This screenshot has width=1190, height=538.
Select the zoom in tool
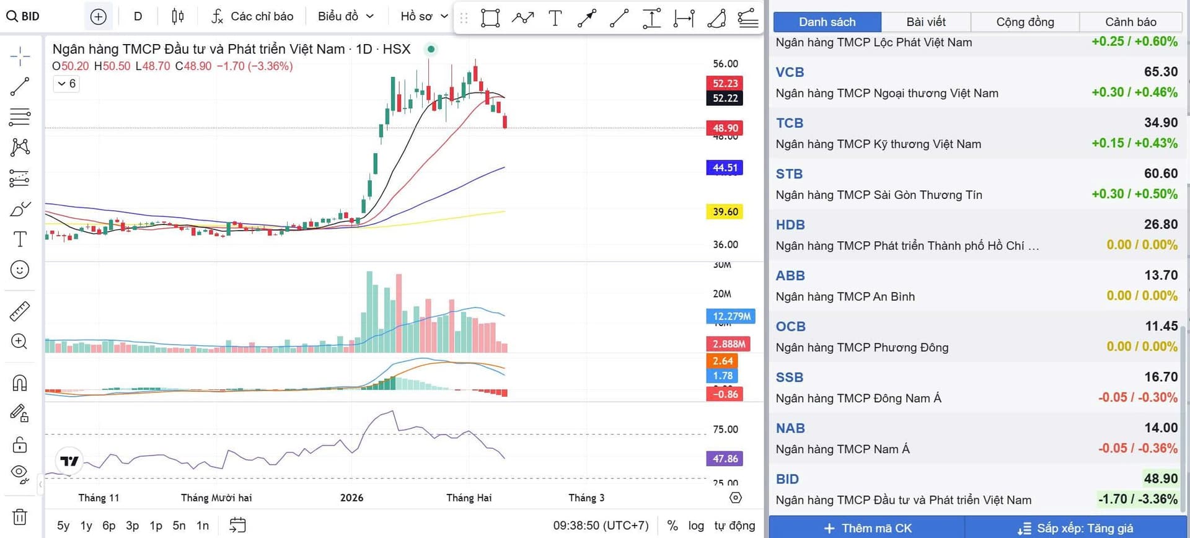click(20, 342)
